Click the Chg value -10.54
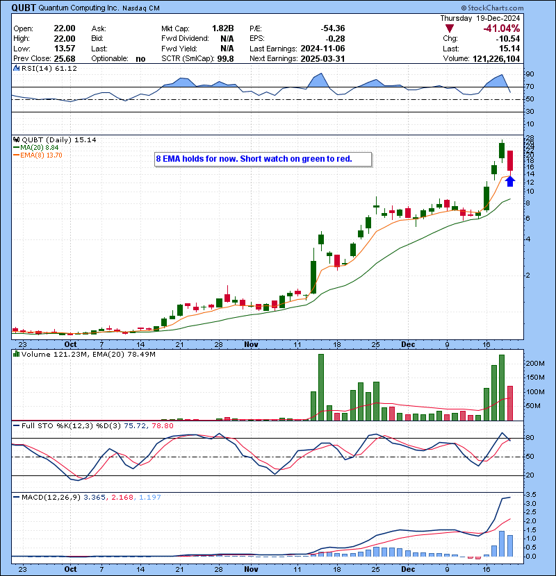This screenshot has height=576, width=556. coord(507,39)
